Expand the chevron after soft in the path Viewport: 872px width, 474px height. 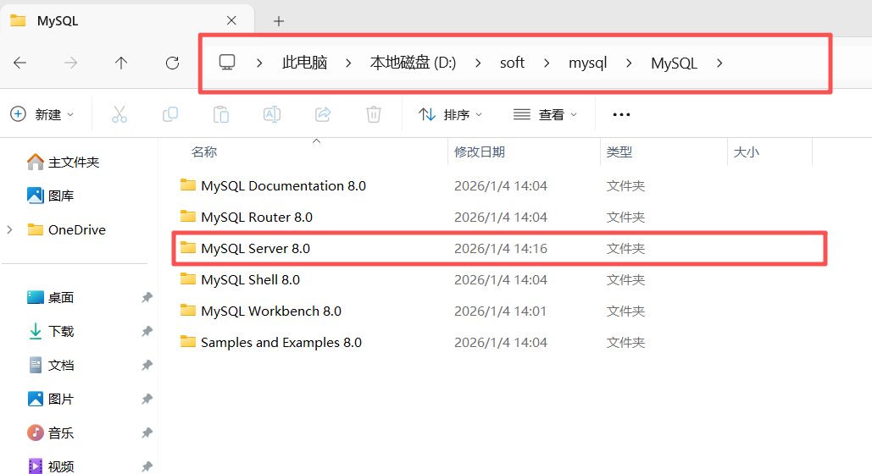(547, 63)
